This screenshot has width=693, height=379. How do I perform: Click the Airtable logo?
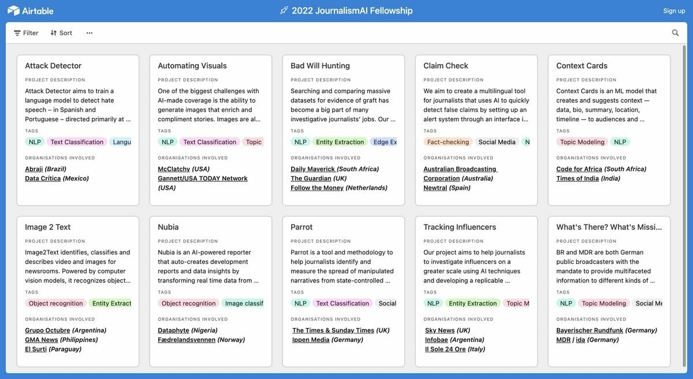click(30, 10)
